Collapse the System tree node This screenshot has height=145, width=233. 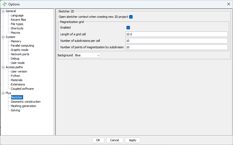tap(3, 37)
